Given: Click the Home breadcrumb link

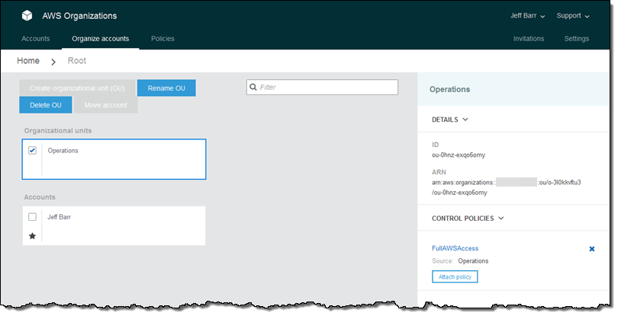Looking at the screenshot, I should (28, 61).
